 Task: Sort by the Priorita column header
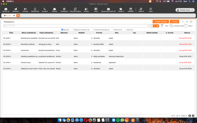coord(99,33)
